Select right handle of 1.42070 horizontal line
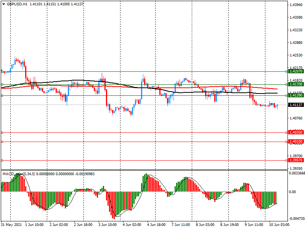Screen dimensions: 305x229 287,72
